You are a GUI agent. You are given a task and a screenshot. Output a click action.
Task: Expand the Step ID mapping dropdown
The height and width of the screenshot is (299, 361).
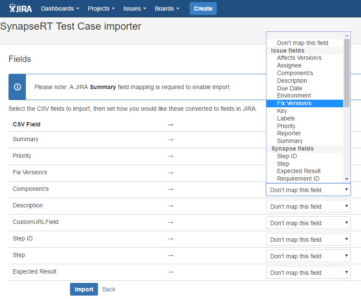pos(308,240)
